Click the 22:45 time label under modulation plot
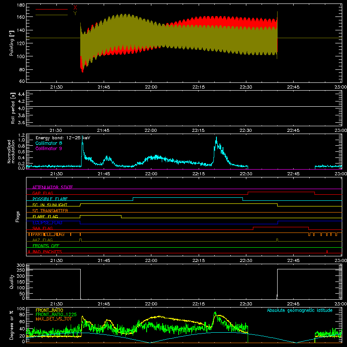This screenshot has height=347, width=347. 293,174
